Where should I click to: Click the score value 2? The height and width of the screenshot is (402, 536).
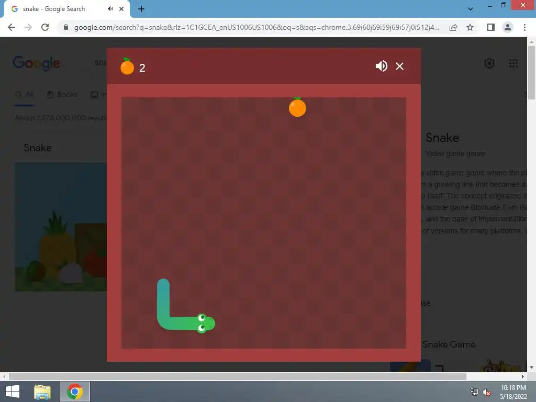click(x=142, y=68)
